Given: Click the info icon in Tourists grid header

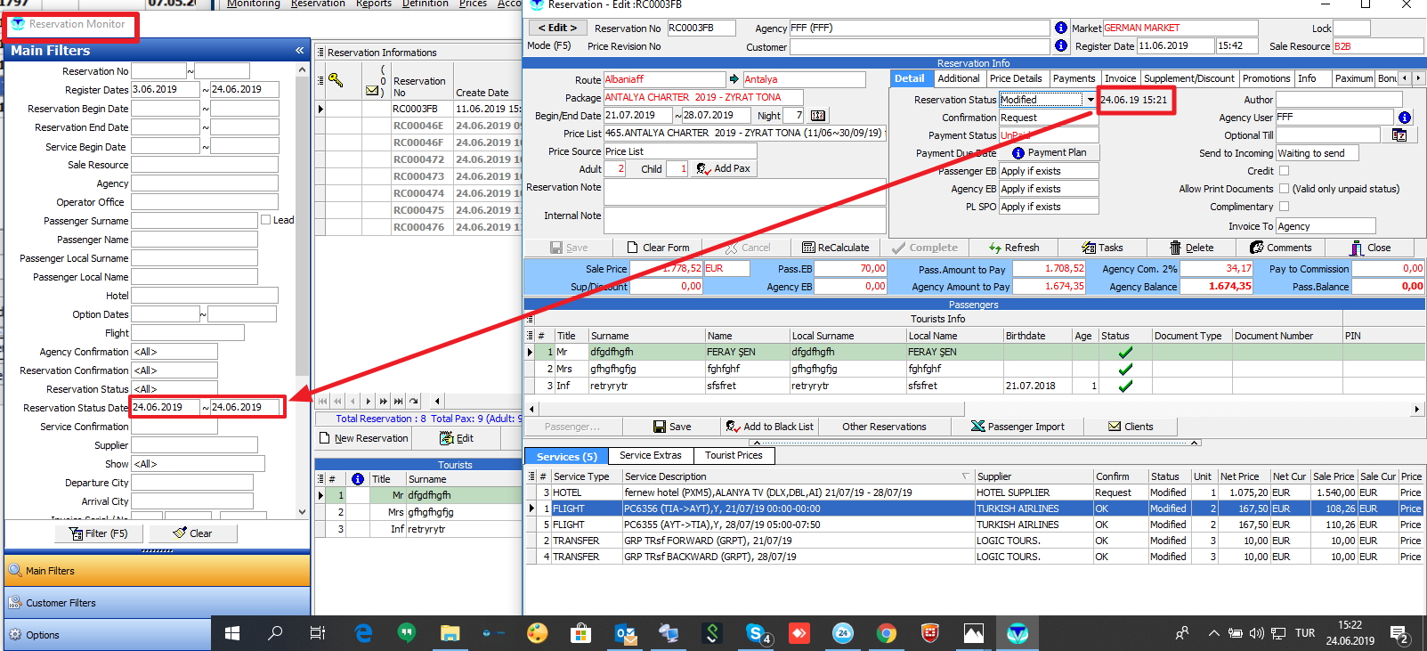Looking at the screenshot, I should [358, 479].
